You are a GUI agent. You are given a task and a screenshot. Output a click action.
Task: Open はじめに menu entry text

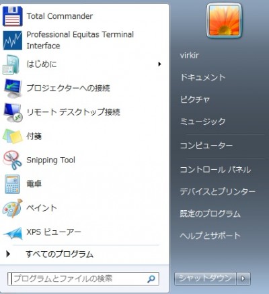point(42,64)
